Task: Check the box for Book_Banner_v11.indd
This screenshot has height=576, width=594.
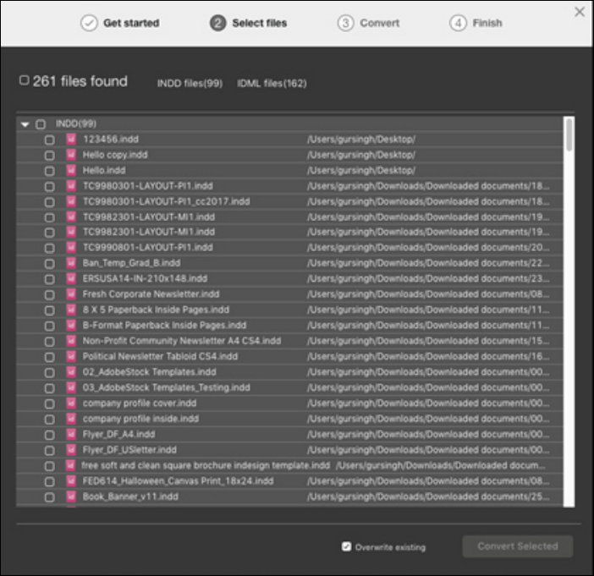Action: click(x=50, y=497)
